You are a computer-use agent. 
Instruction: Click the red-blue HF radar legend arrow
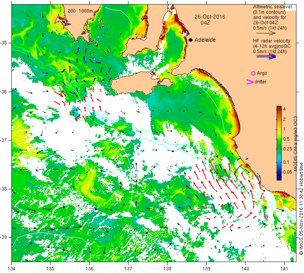(x=266, y=56)
